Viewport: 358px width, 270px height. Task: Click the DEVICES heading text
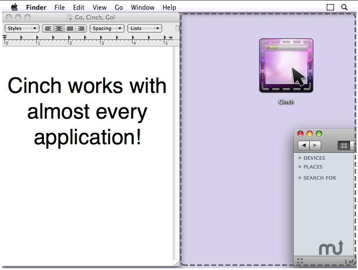click(314, 158)
